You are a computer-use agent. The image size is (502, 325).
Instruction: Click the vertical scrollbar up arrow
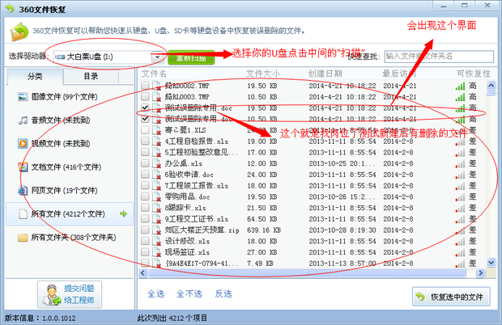pos(491,85)
